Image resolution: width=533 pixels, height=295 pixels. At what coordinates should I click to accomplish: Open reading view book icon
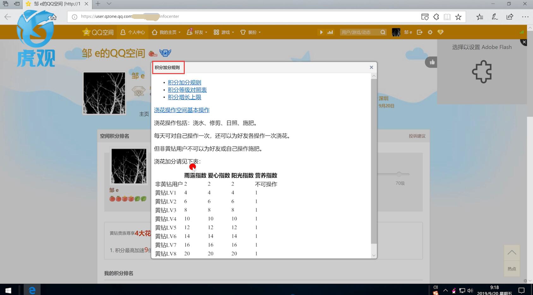(x=447, y=17)
